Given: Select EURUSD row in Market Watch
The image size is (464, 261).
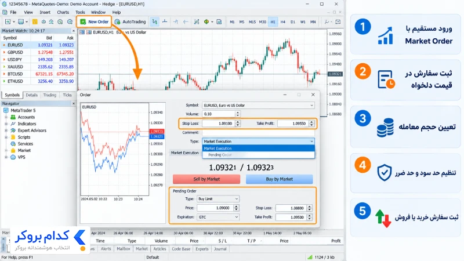Looking at the screenshot, I should click(x=38, y=45).
